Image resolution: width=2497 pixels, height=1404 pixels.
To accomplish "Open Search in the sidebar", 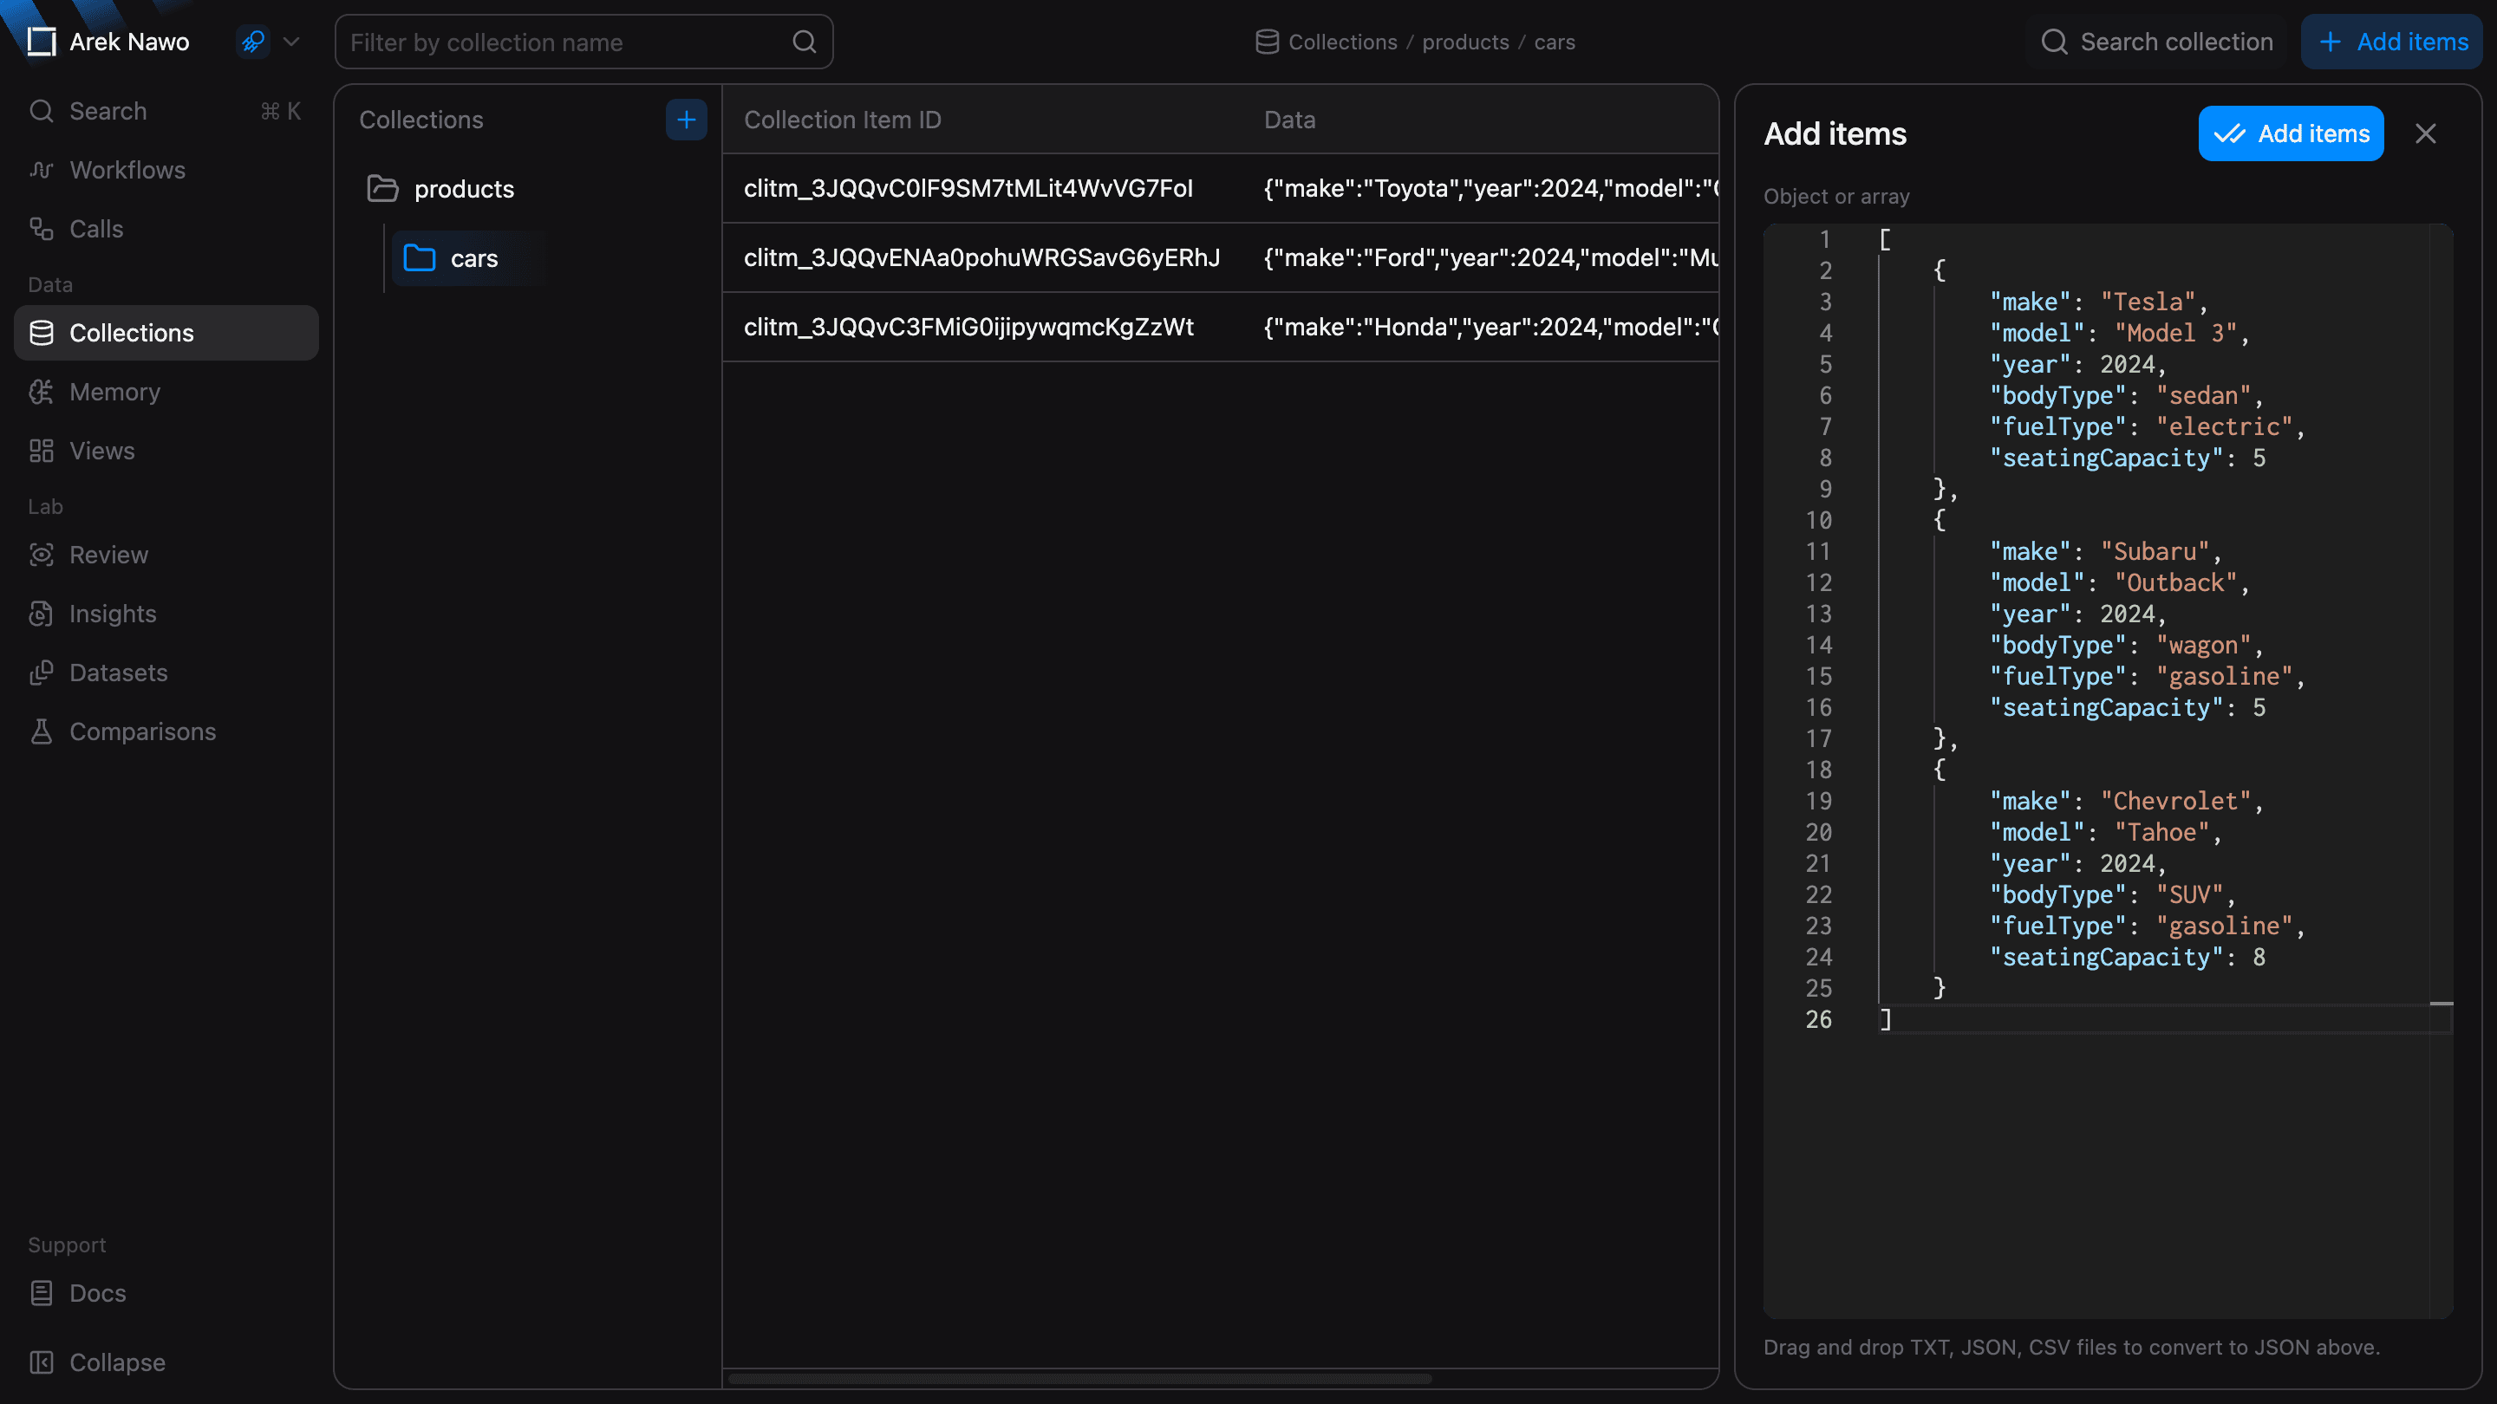I will tap(166, 112).
